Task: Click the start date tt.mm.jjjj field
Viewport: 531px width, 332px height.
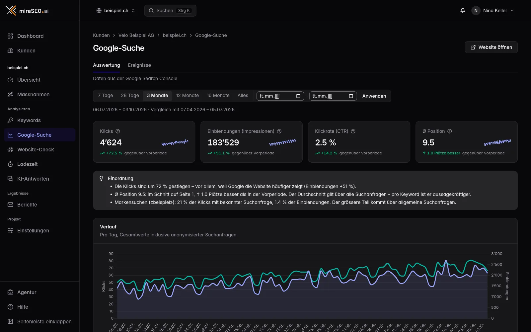Action: coord(280,96)
